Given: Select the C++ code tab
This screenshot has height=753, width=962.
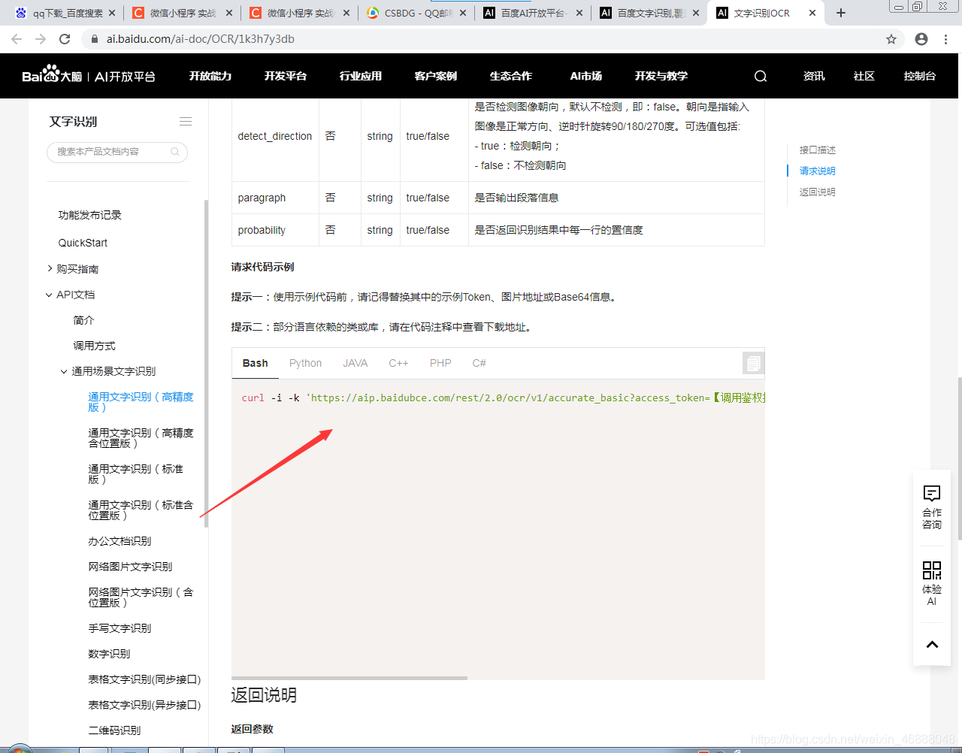Looking at the screenshot, I should [398, 363].
